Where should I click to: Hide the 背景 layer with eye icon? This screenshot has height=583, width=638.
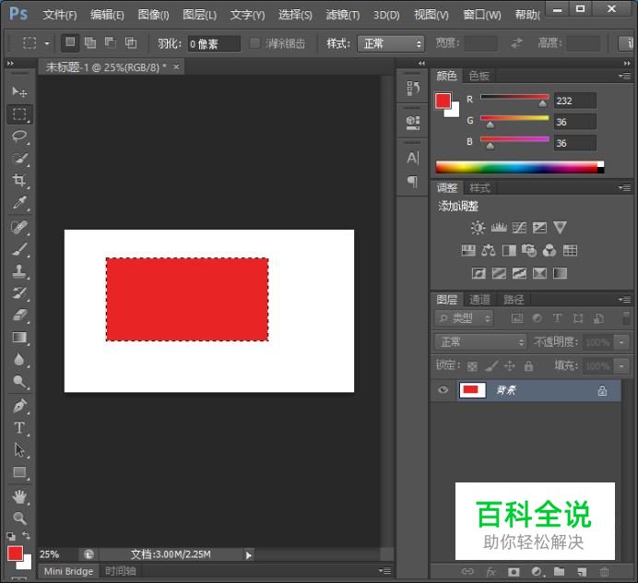(443, 391)
